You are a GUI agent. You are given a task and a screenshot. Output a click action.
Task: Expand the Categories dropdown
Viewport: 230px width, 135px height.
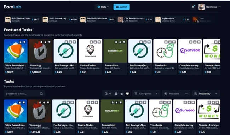(146, 94)
